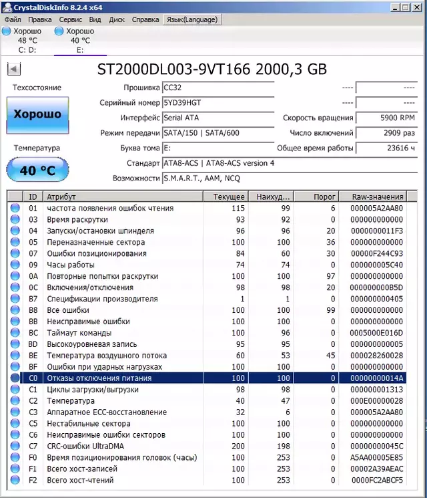Image resolution: width=427 pixels, height=498 pixels.
Task: Click status orb in row C2 Температура
Action: pos(15,401)
